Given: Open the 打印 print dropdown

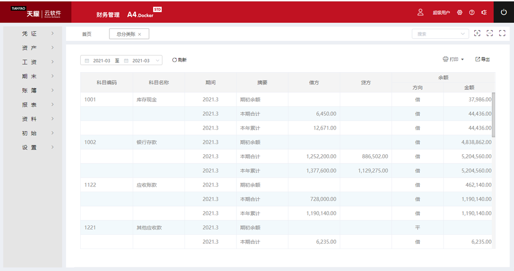Looking at the screenshot, I should 453,59.
